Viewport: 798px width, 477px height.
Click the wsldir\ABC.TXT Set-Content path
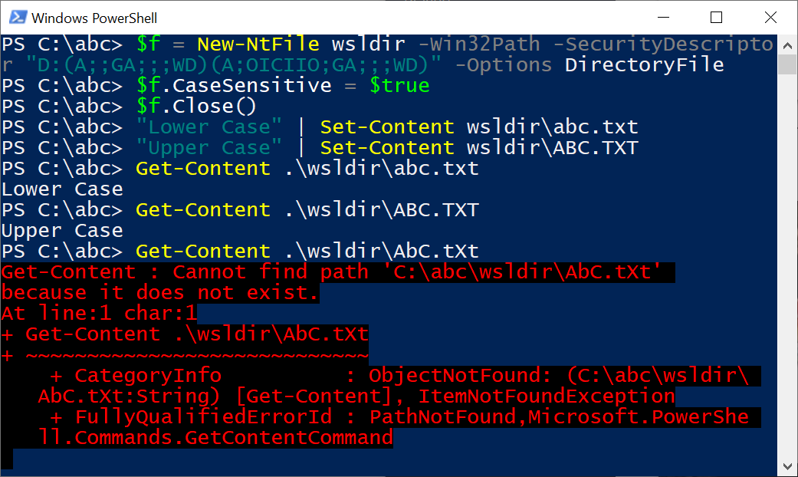pyautogui.click(x=552, y=148)
